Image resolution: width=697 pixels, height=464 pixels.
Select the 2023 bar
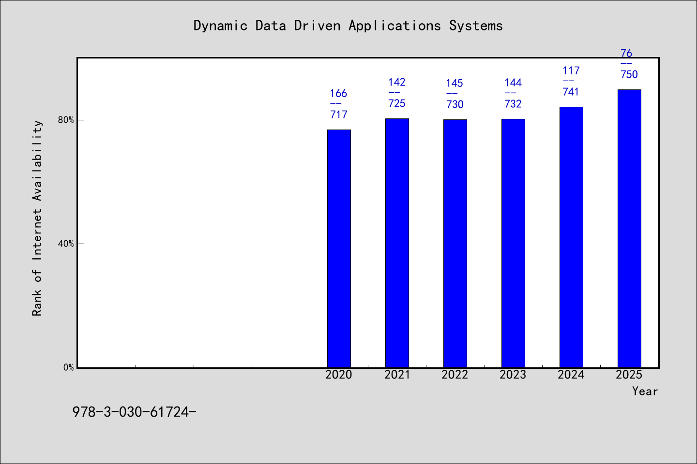coord(513,243)
